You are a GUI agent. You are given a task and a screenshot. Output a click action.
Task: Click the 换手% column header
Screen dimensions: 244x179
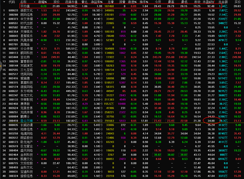click(x=144, y=2)
